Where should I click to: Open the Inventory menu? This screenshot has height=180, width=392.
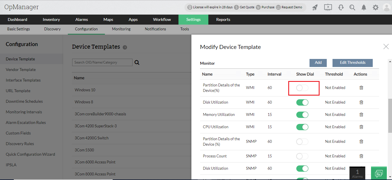point(51,19)
